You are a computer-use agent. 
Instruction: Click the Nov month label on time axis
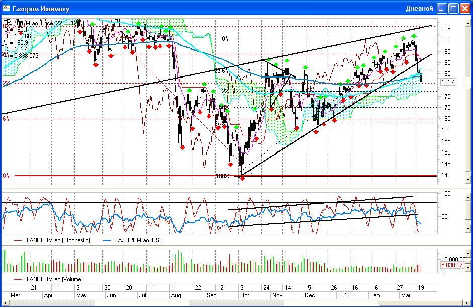277,295
